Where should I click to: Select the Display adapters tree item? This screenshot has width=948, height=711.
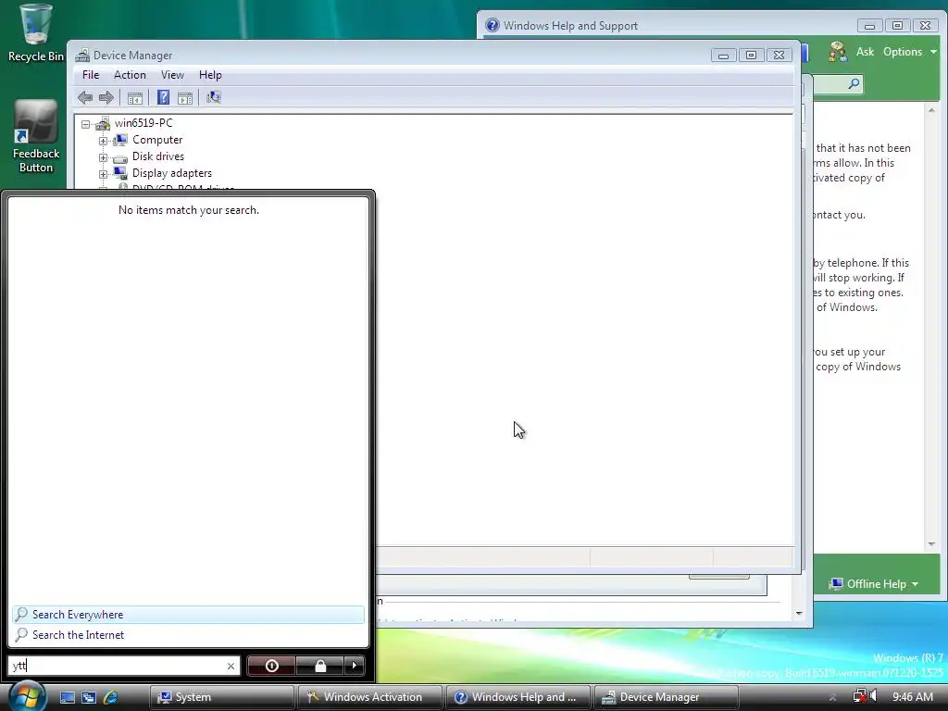171,173
